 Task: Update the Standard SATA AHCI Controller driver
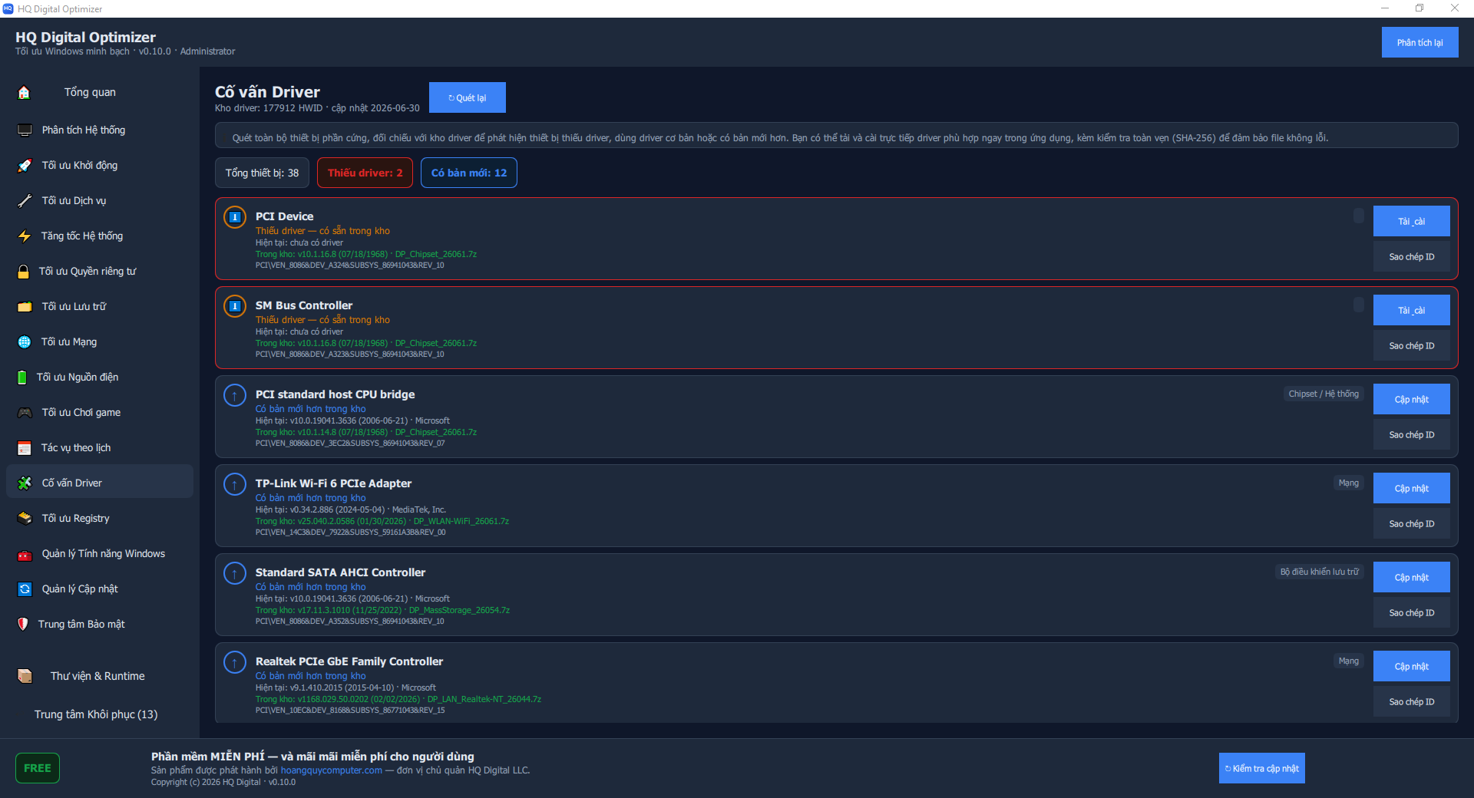click(1411, 577)
